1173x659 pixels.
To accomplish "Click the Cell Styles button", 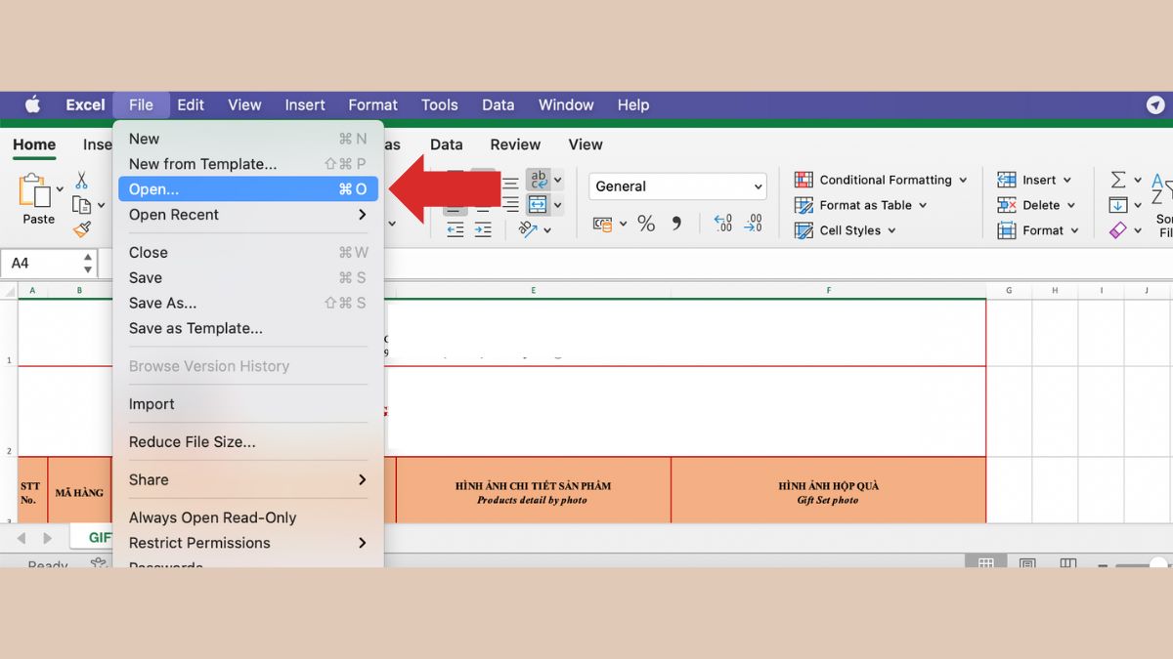I will tap(847, 230).
